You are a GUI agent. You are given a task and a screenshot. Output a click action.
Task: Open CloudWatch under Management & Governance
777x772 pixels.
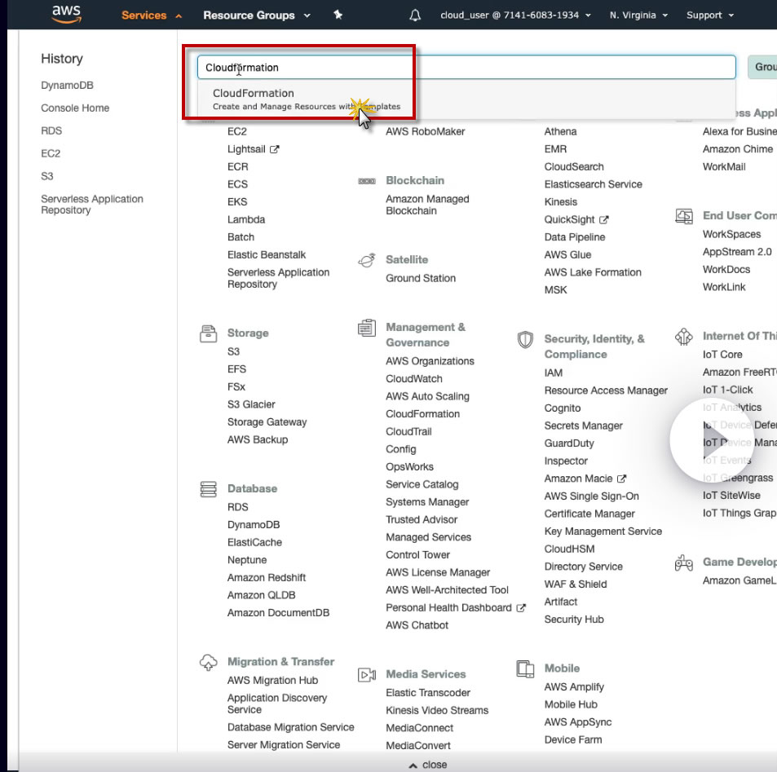tap(413, 379)
